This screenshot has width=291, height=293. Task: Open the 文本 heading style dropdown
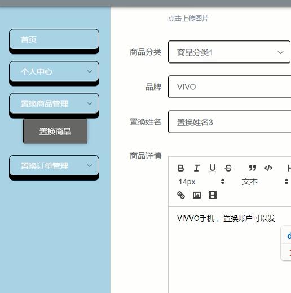265,182
